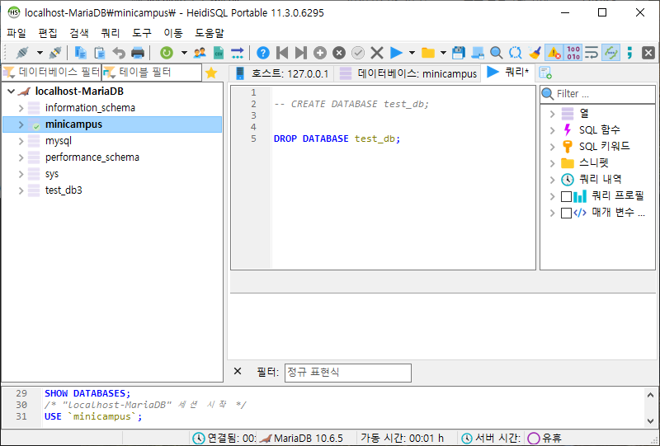Screen dimensions: 660x446
Task: Click the 정규 표현식 filter field
Action: pos(347,373)
